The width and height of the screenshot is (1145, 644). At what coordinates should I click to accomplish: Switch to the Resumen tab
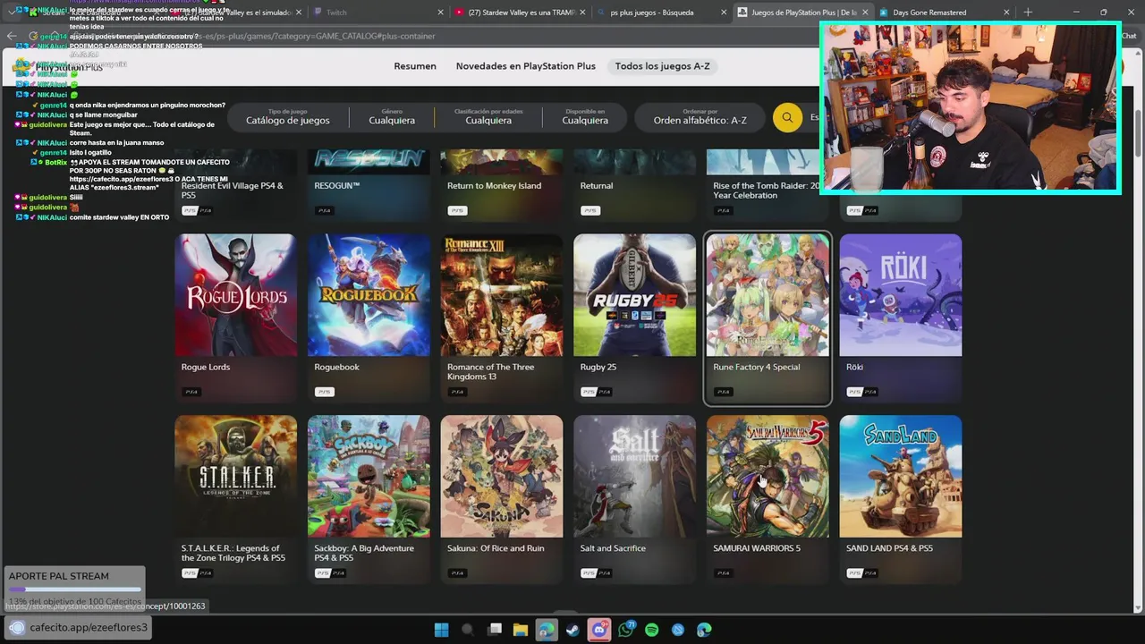(x=415, y=66)
